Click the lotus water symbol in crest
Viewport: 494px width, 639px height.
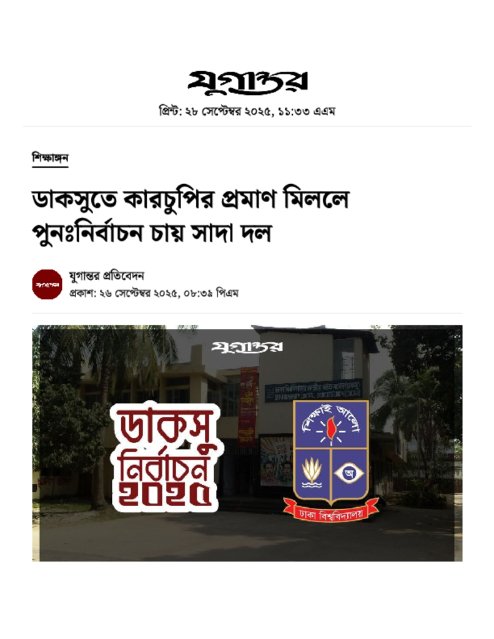coord(312,473)
